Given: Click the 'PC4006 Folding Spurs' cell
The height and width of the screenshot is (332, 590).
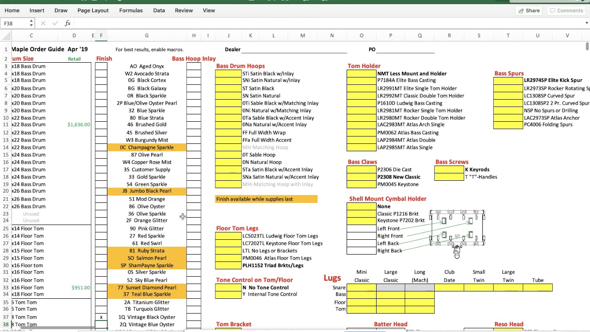Looking at the screenshot, I should point(548,125).
